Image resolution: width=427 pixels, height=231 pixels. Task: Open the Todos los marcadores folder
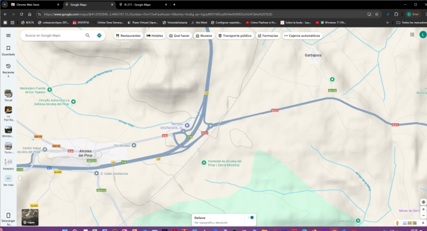tap(411, 23)
